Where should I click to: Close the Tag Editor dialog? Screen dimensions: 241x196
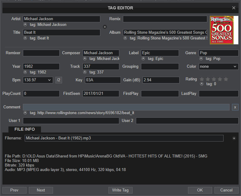234,8
